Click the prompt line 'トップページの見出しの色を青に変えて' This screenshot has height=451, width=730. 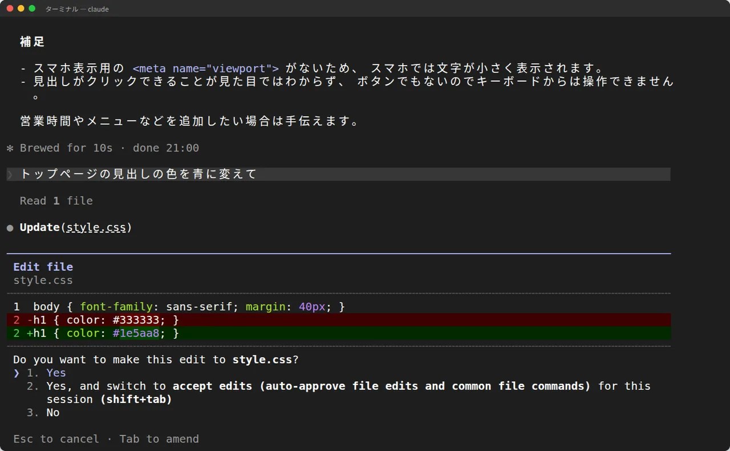[x=339, y=174]
